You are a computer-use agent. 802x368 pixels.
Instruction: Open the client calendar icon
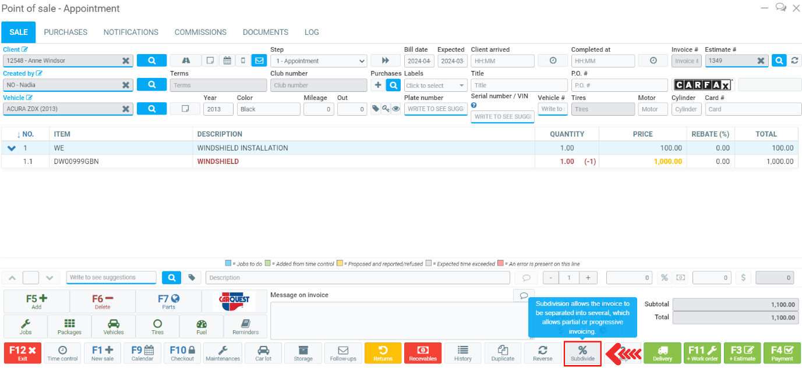[x=227, y=60]
